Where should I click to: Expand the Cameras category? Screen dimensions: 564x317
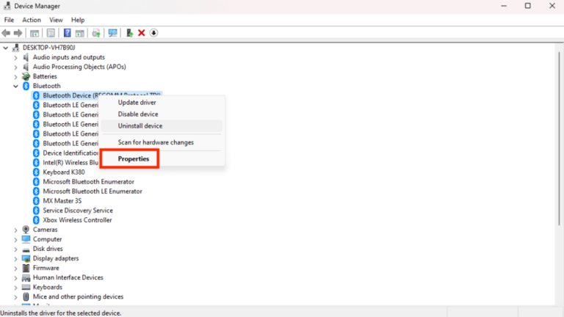[x=15, y=230]
